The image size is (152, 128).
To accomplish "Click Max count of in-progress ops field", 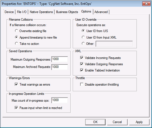I will point(60,100).
